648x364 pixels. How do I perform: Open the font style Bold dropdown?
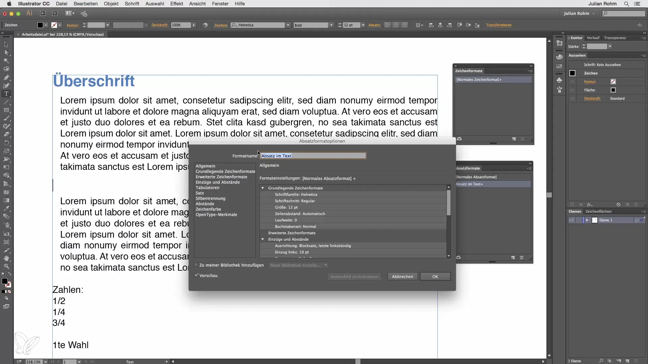point(331,25)
